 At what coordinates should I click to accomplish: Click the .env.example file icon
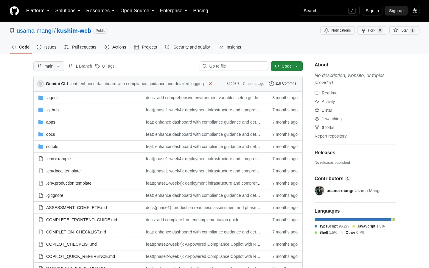click(41, 159)
